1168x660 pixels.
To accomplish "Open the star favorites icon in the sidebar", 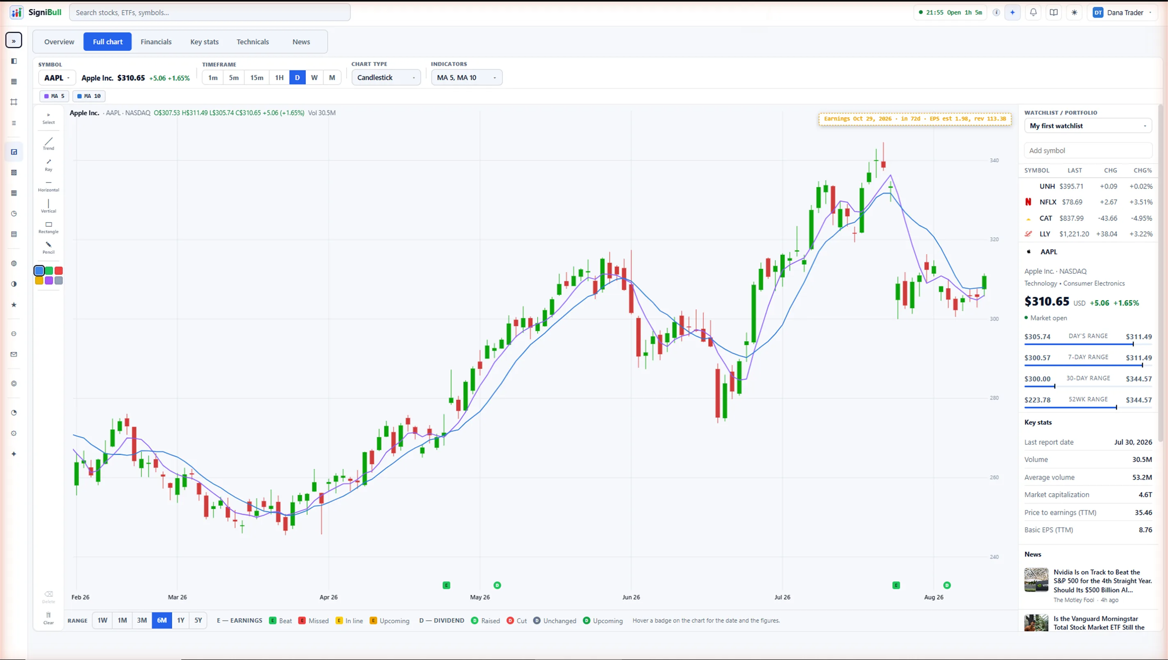I will click(14, 305).
